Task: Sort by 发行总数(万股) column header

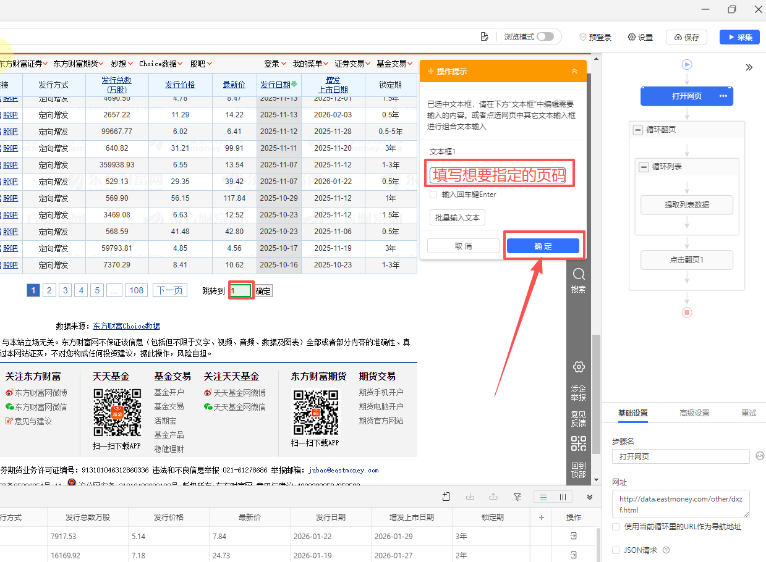Action: tap(117, 85)
